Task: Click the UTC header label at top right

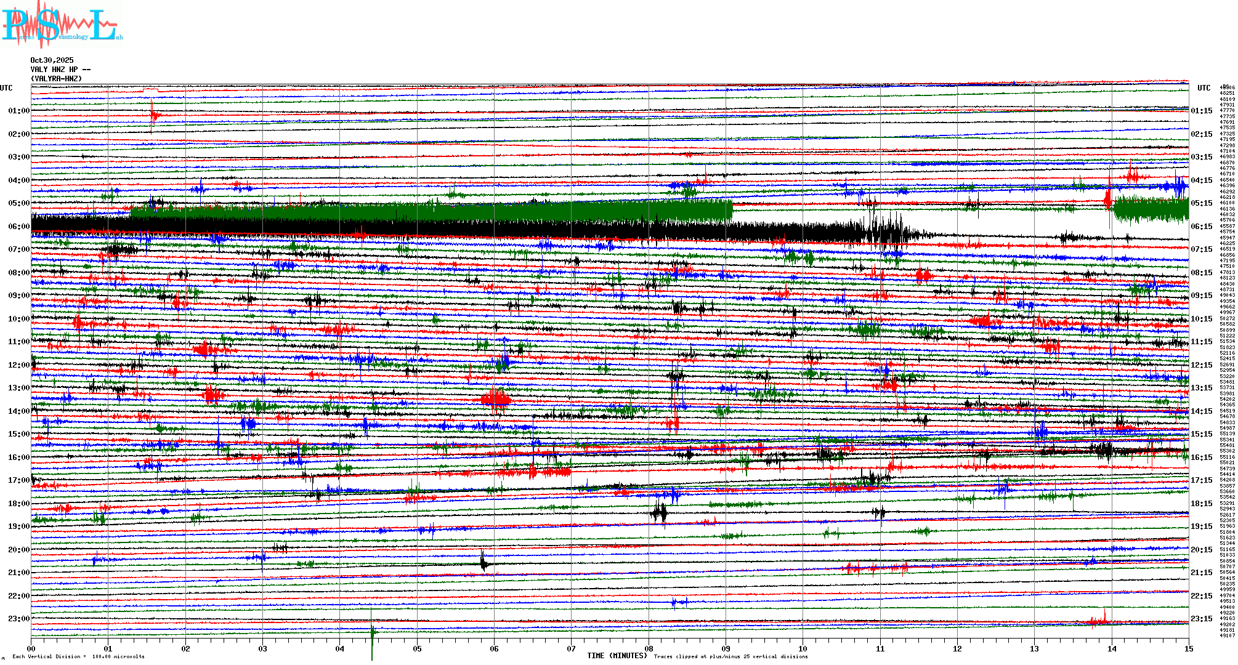Action: (1204, 88)
